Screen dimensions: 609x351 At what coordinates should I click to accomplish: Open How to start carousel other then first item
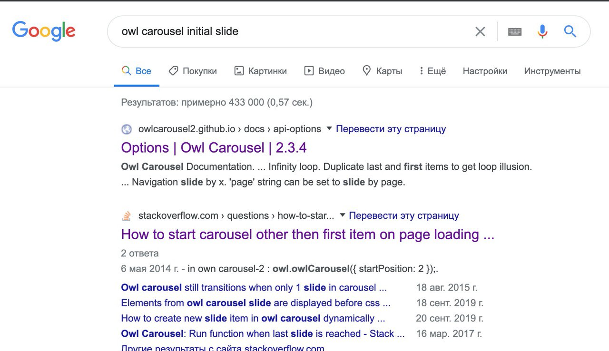[x=308, y=234]
